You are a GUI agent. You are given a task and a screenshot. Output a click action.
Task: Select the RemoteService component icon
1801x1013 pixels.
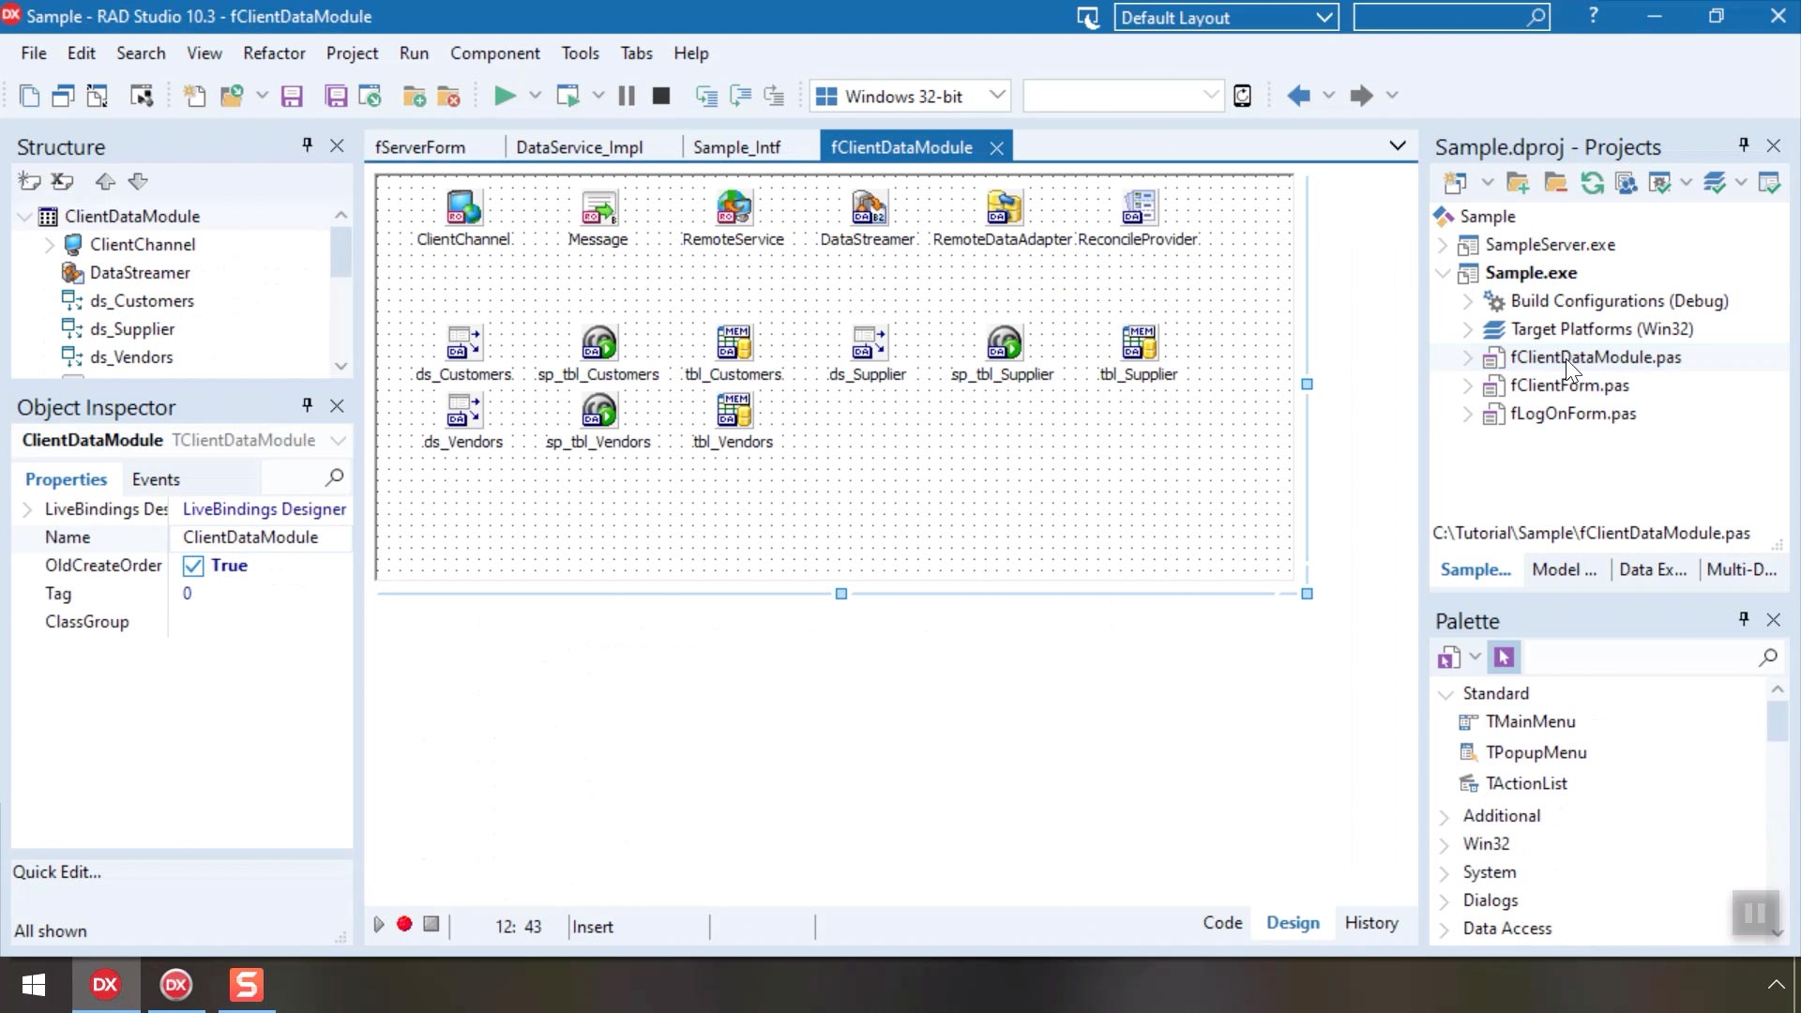[x=734, y=207]
